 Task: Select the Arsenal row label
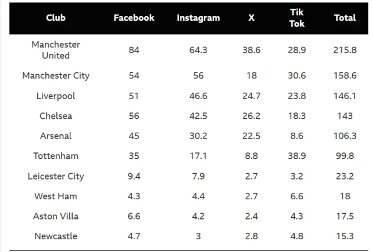click(56, 136)
